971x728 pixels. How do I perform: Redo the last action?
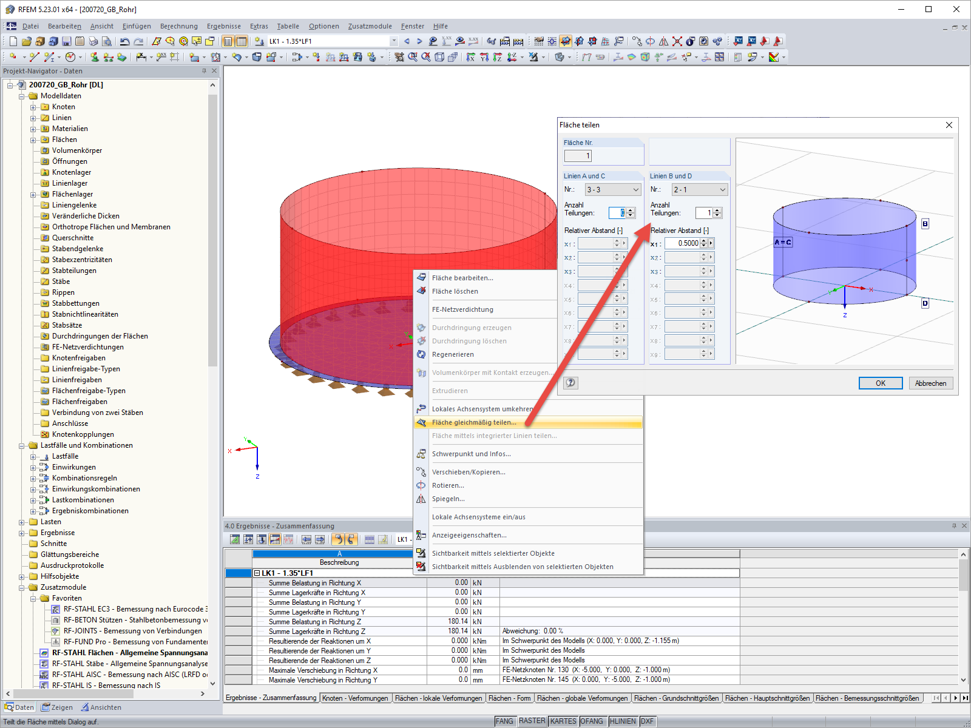point(138,41)
